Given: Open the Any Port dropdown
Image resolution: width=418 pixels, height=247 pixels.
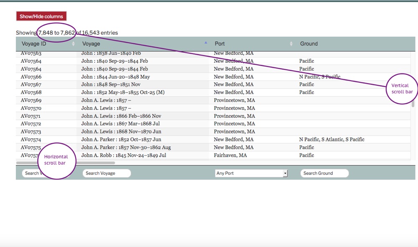Looking at the screenshot, I should click(251, 173).
